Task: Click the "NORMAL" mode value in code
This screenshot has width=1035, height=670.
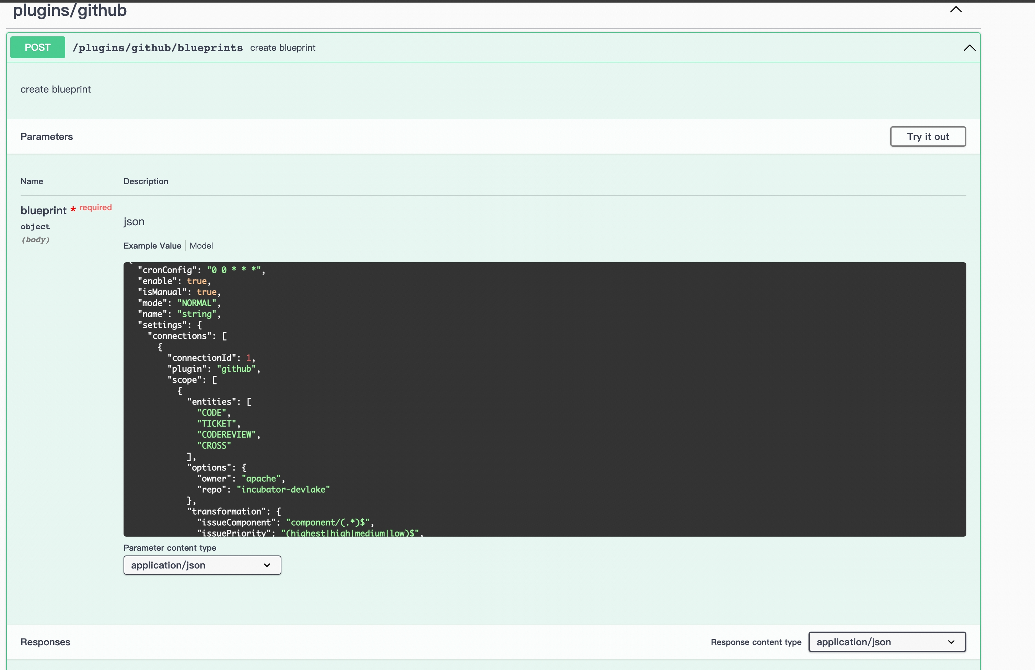Action: click(197, 303)
